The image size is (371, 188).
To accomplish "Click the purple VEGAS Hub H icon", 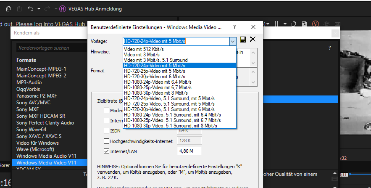I will tap(63, 9).
